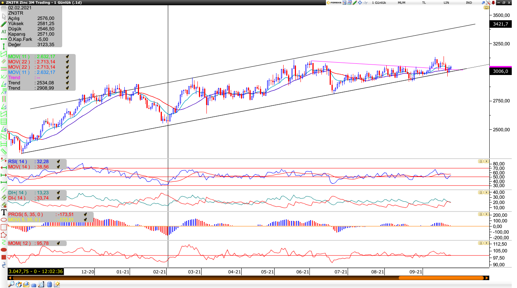Expand the MOM panel with its maximize button
The width and height of the screenshot is (517, 288).
coord(480,243)
